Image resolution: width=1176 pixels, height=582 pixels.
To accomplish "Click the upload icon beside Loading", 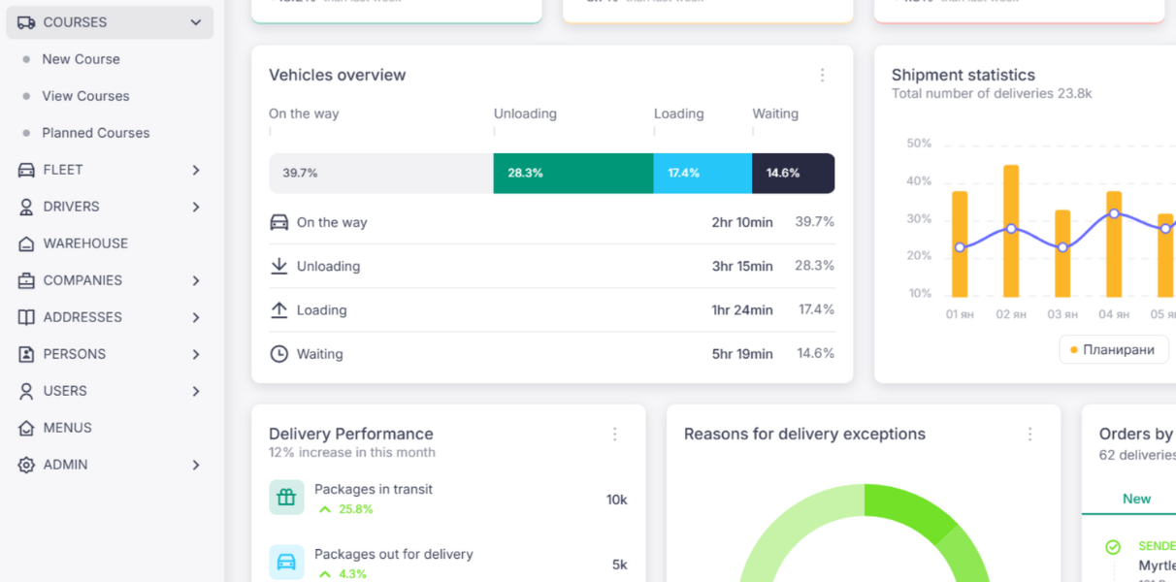I will (x=279, y=309).
